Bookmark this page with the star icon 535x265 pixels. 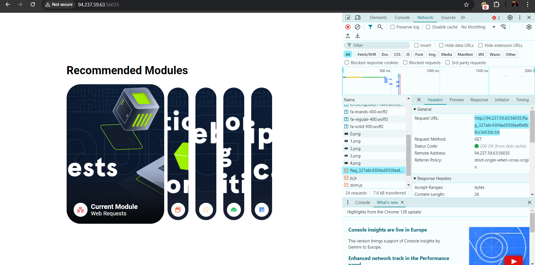[x=466, y=5]
